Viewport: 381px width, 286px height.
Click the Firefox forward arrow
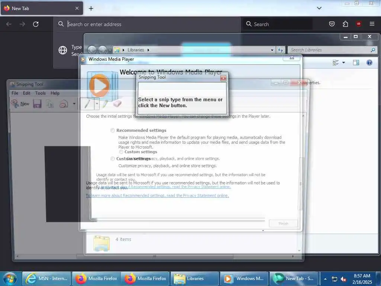[x=22, y=24]
